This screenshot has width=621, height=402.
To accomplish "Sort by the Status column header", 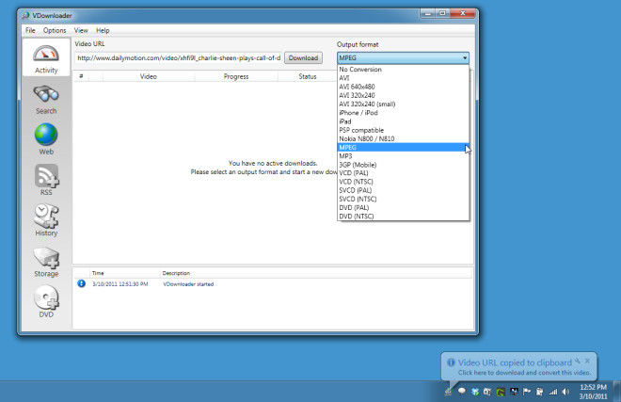I will (x=308, y=76).
